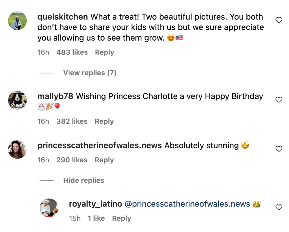Open quelskitchen profile picture
289x232 pixels.
tap(17, 21)
